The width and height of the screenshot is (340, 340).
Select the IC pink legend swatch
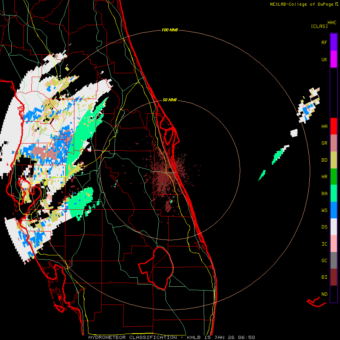(x=334, y=244)
